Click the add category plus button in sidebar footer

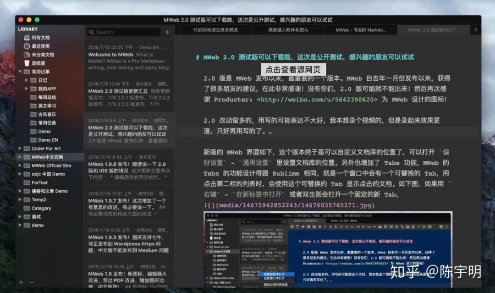21,282
